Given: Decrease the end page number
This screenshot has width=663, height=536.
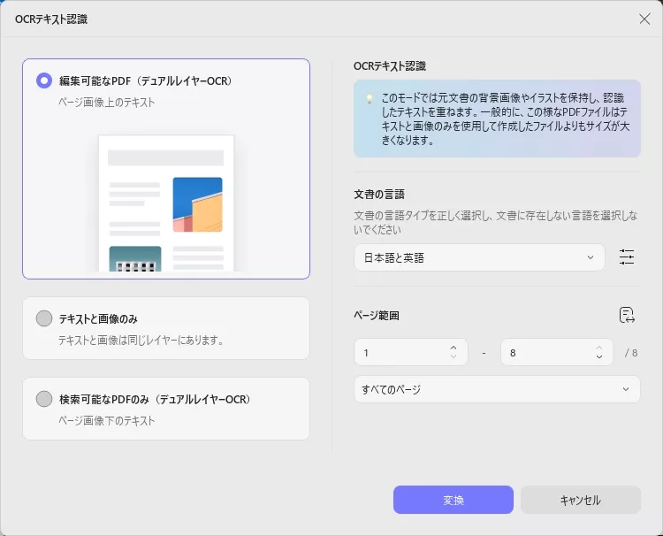Looking at the screenshot, I should [x=599, y=356].
